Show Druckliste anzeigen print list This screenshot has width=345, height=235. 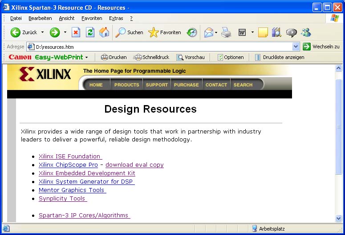(280, 57)
